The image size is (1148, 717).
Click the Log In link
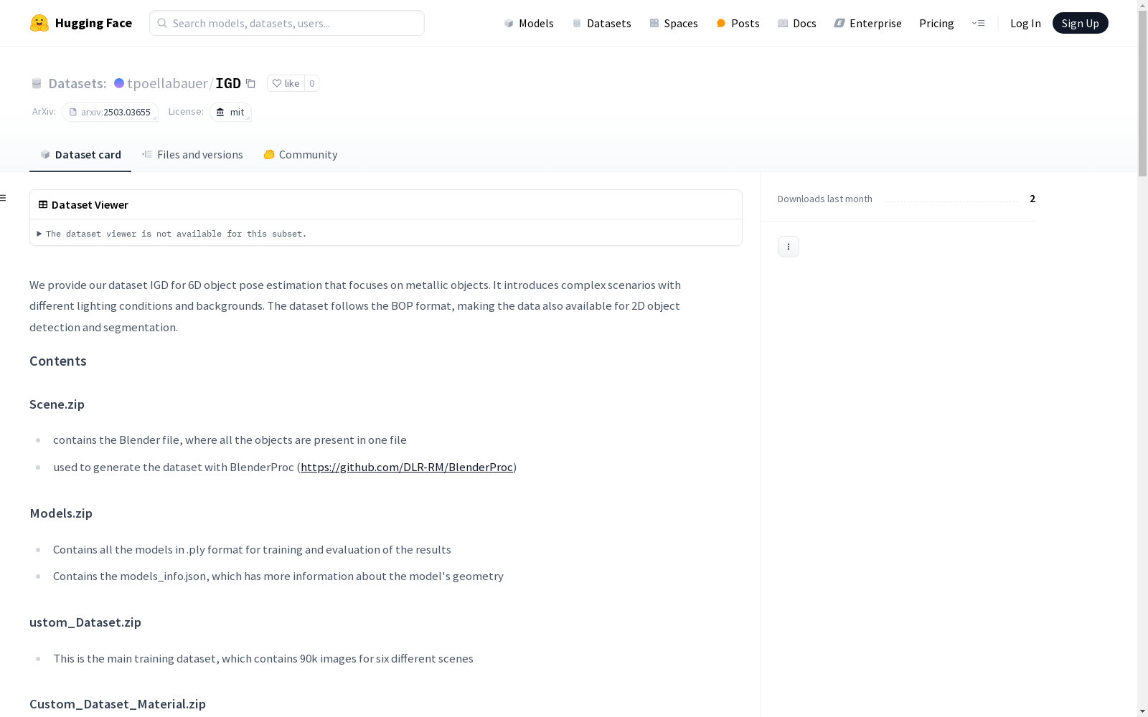[1025, 23]
